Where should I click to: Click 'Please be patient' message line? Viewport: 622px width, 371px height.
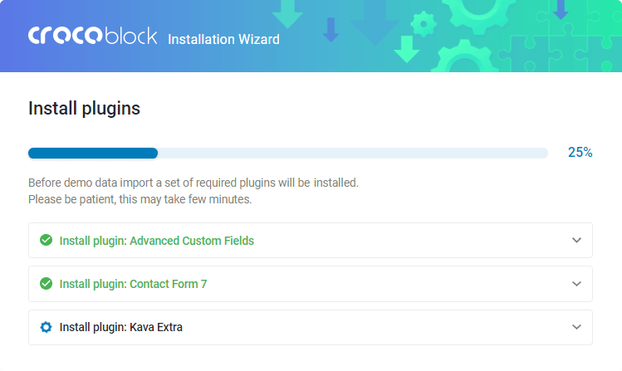point(140,199)
